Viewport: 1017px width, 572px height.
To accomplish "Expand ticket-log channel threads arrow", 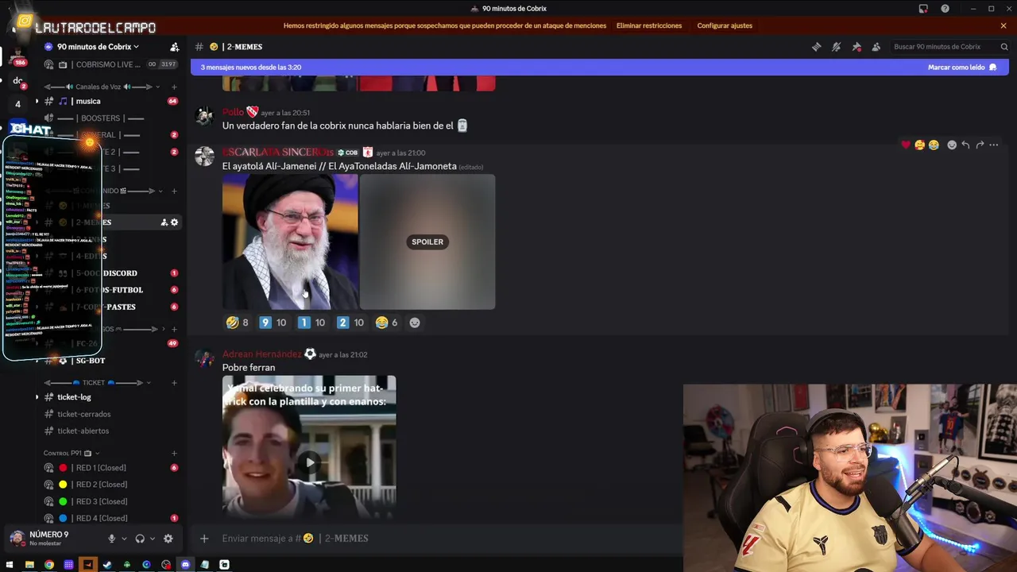I will point(37,397).
